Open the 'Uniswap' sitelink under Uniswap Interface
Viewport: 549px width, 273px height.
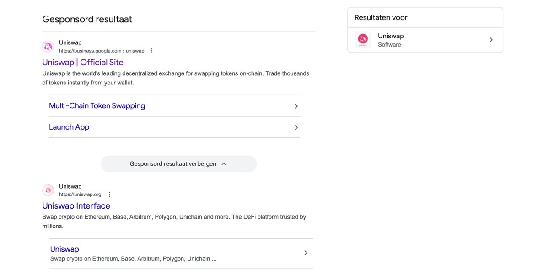pos(65,249)
